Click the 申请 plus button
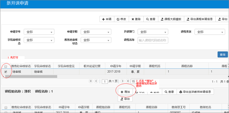229x113 pixels. (107, 19)
